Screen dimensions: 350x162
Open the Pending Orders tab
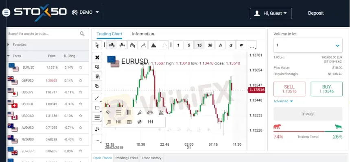(x=127, y=158)
